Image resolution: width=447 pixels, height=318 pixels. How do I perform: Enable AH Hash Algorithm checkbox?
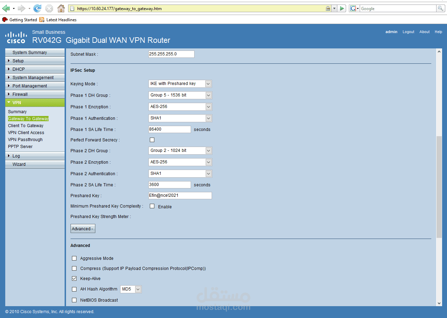click(x=74, y=289)
